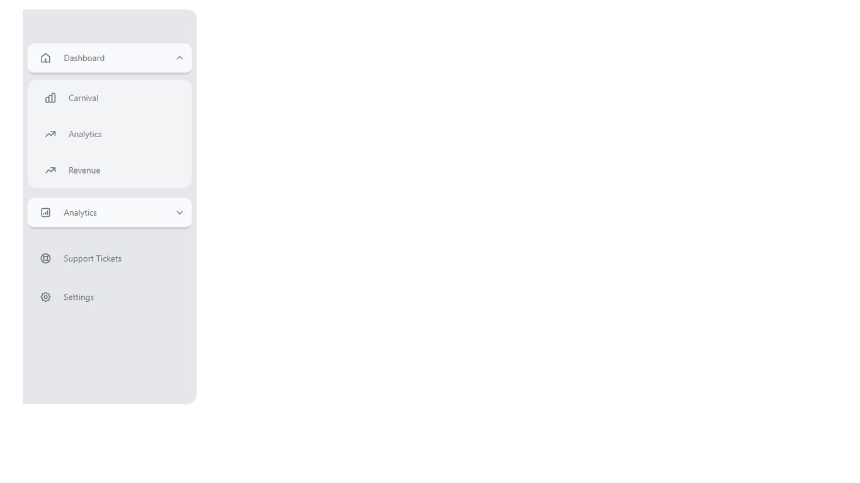Viewport: 860px width, 483px height.
Task: Select the Carnival bar chart icon
Action: 50,98
